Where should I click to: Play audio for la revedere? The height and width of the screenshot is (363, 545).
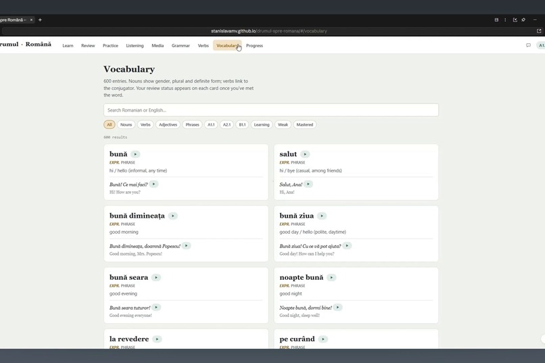157,339
